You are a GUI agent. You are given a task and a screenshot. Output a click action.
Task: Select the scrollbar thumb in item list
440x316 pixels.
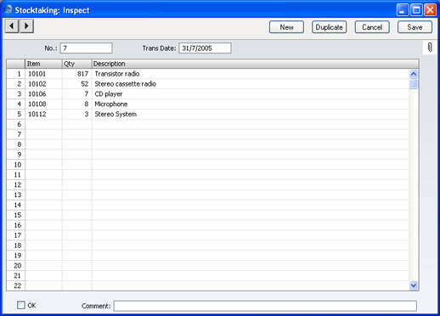[414, 84]
